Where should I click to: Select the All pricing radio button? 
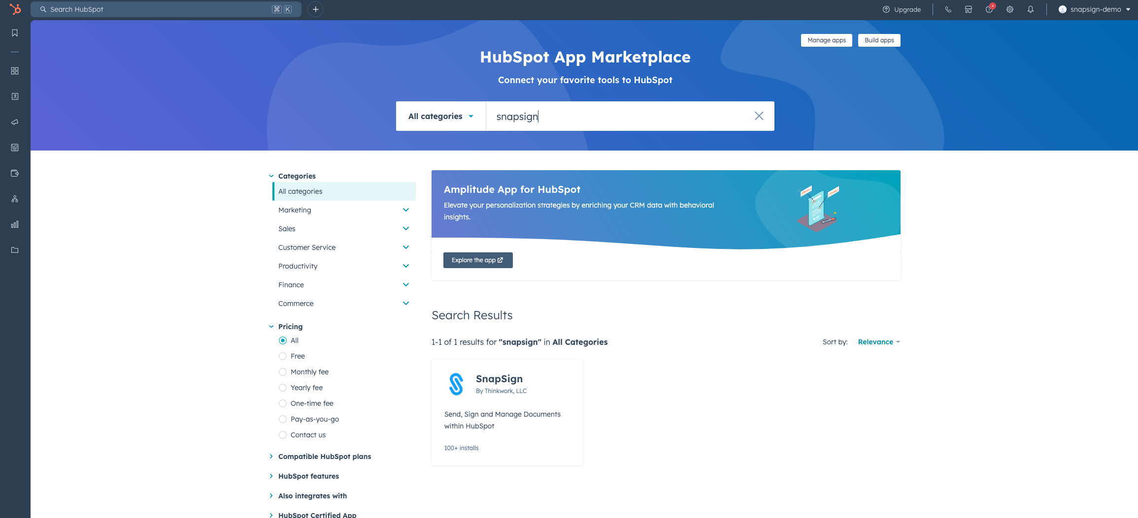click(x=283, y=340)
